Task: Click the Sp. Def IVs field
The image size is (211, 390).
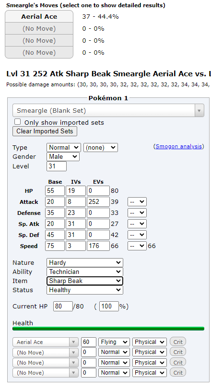Action: pos(76,235)
